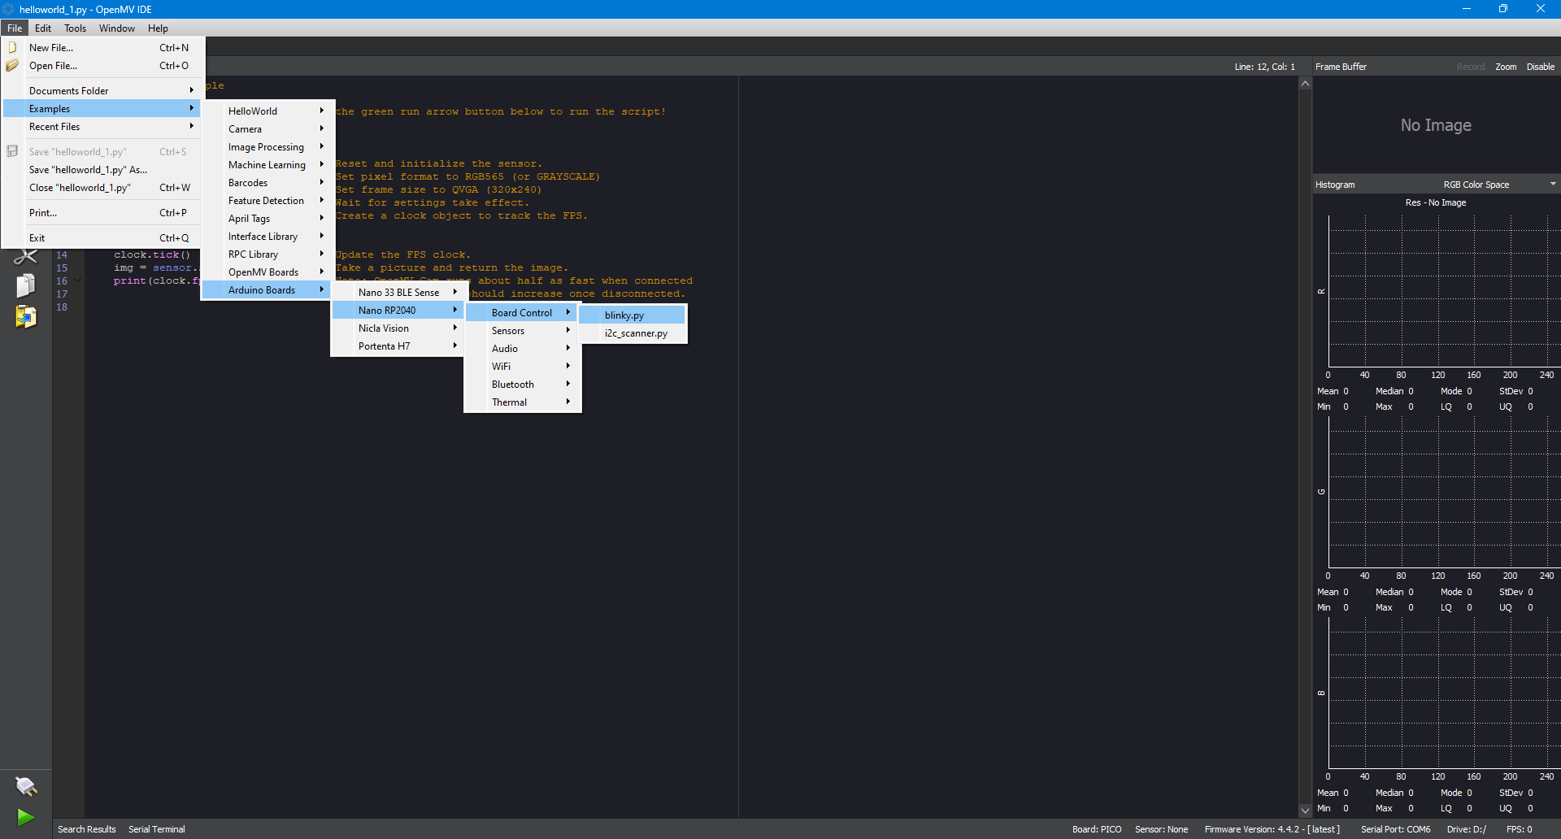1561x839 pixels.
Task: Click the Line: 12, Col: 1 indicator
Action: [1265, 67]
